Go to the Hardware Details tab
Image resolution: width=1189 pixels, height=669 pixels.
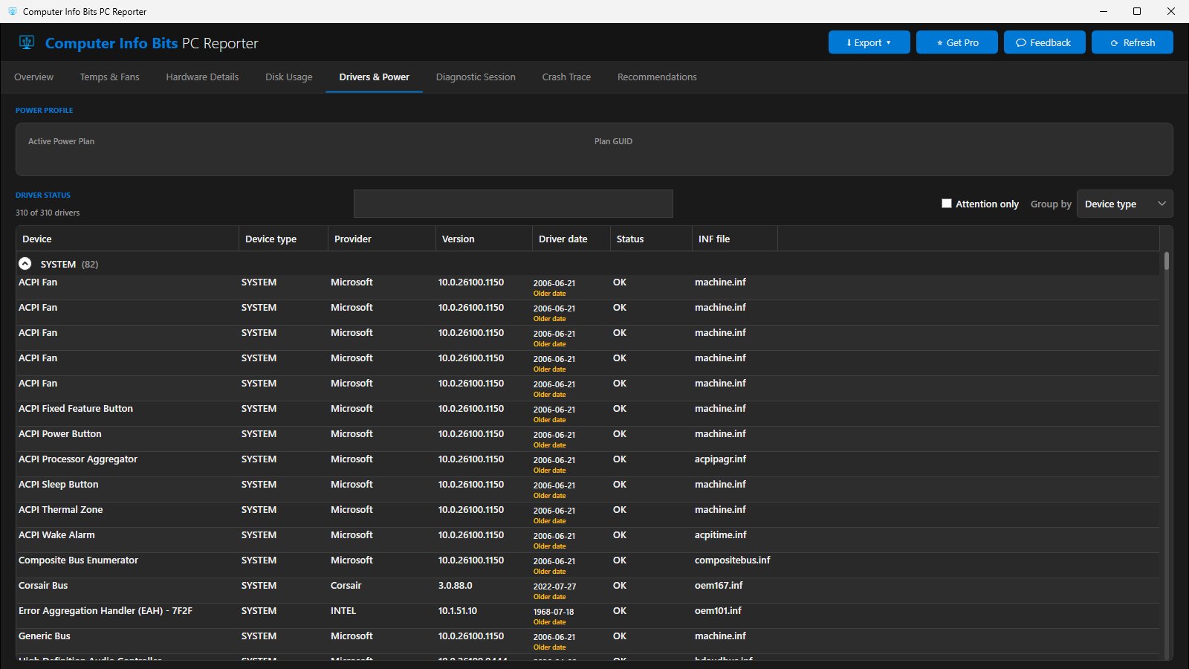202,77
